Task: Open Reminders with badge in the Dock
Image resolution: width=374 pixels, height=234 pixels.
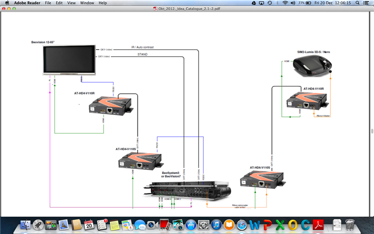Action: 102,225
